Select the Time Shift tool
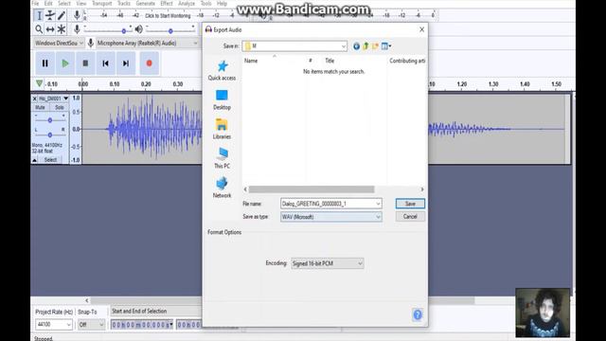Viewport: 606px width, 341px height. point(50,29)
